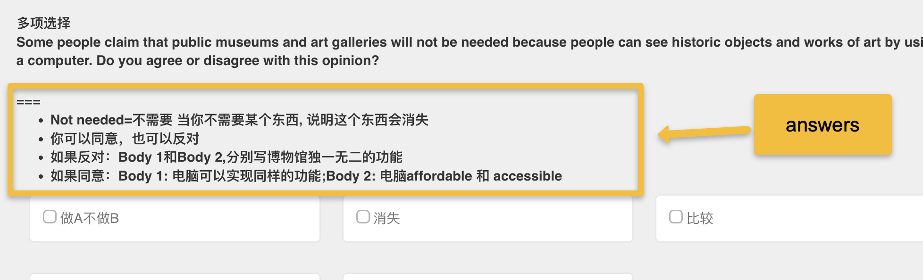Select the "Not needed=不需要" bullet line
Viewport: 923px width, 280px height.
click(x=239, y=120)
